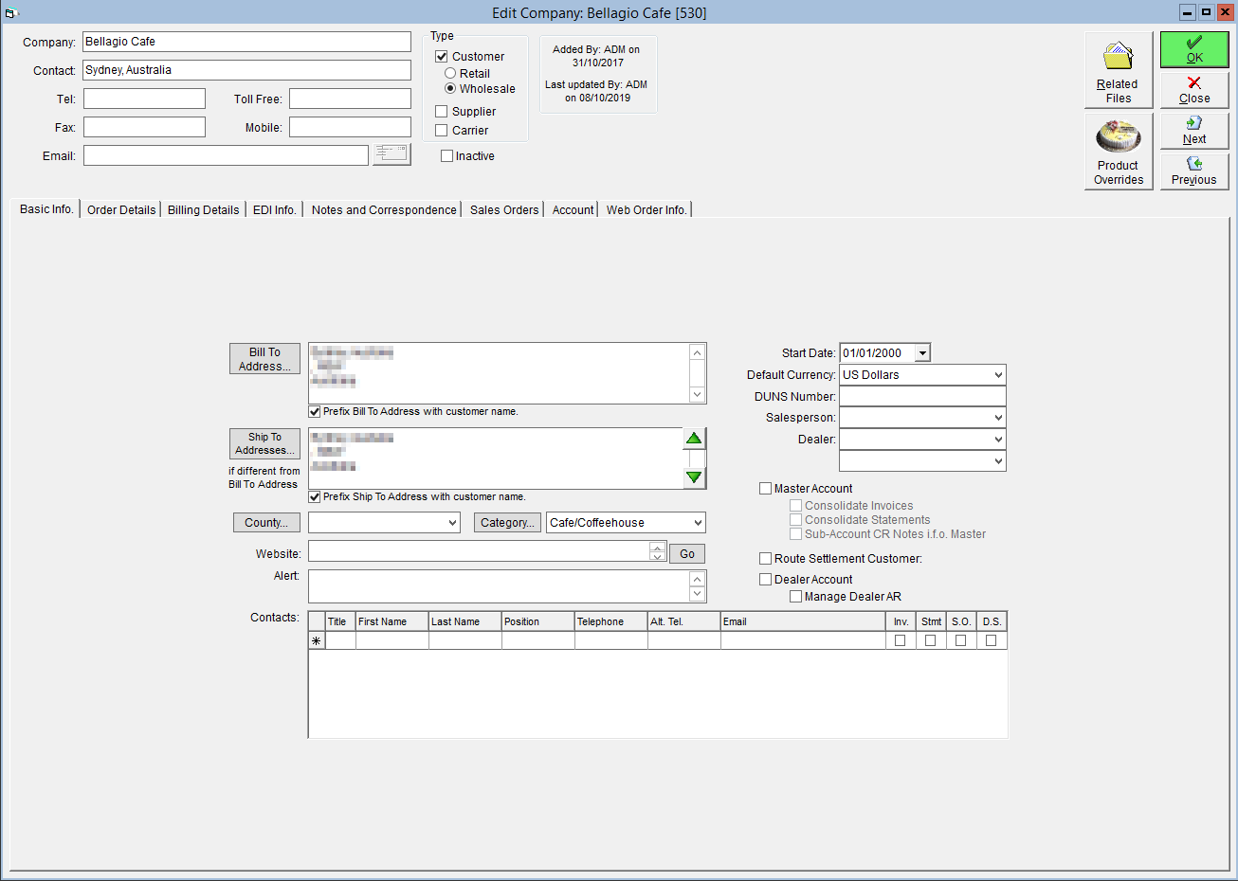Click the Bill To Address button
Image resolution: width=1238 pixels, height=881 pixels.
264,359
